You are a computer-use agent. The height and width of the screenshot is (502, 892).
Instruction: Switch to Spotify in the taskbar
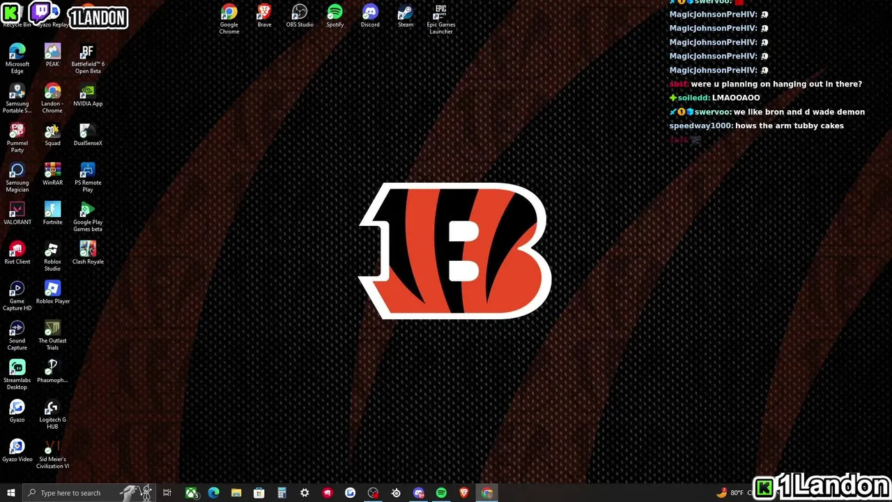tap(441, 493)
